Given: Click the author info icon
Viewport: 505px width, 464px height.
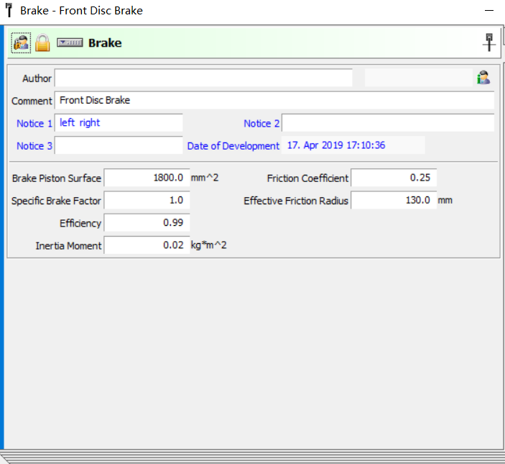Looking at the screenshot, I should [483, 78].
